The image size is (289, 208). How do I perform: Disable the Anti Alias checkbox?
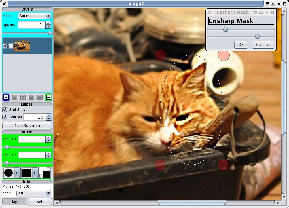point(5,110)
